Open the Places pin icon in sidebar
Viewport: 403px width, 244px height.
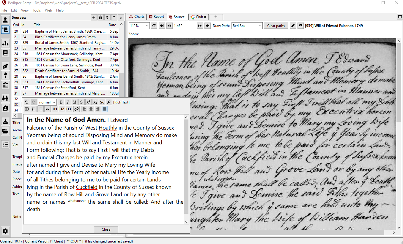click(x=5, y=75)
